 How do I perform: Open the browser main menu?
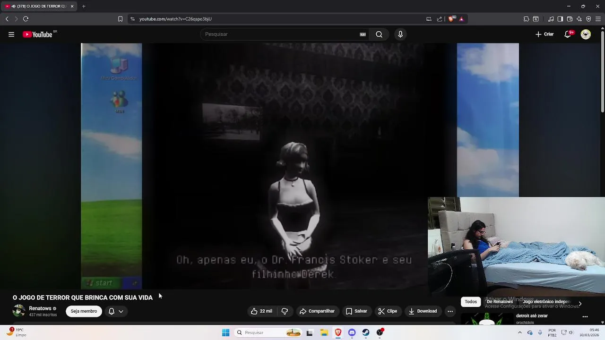pyautogui.click(x=598, y=19)
